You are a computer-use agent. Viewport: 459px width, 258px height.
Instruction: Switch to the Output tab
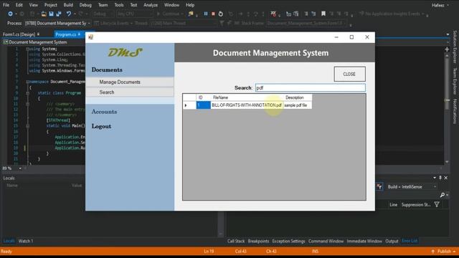(392, 241)
